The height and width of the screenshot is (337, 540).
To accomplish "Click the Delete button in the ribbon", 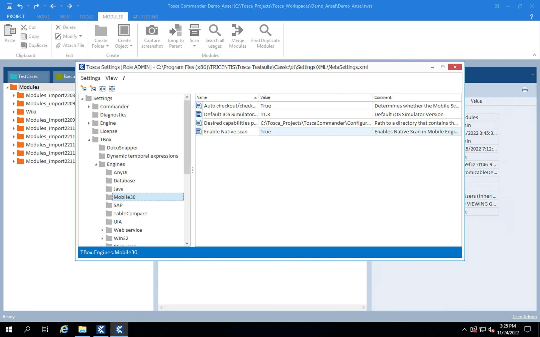I will 65,27.
